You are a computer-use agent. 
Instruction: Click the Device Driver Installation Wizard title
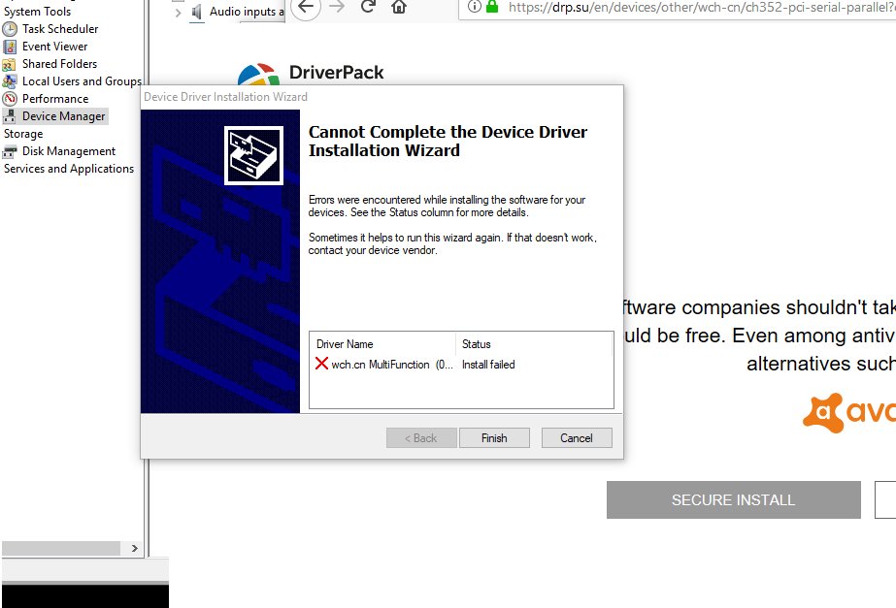click(x=226, y=97)
